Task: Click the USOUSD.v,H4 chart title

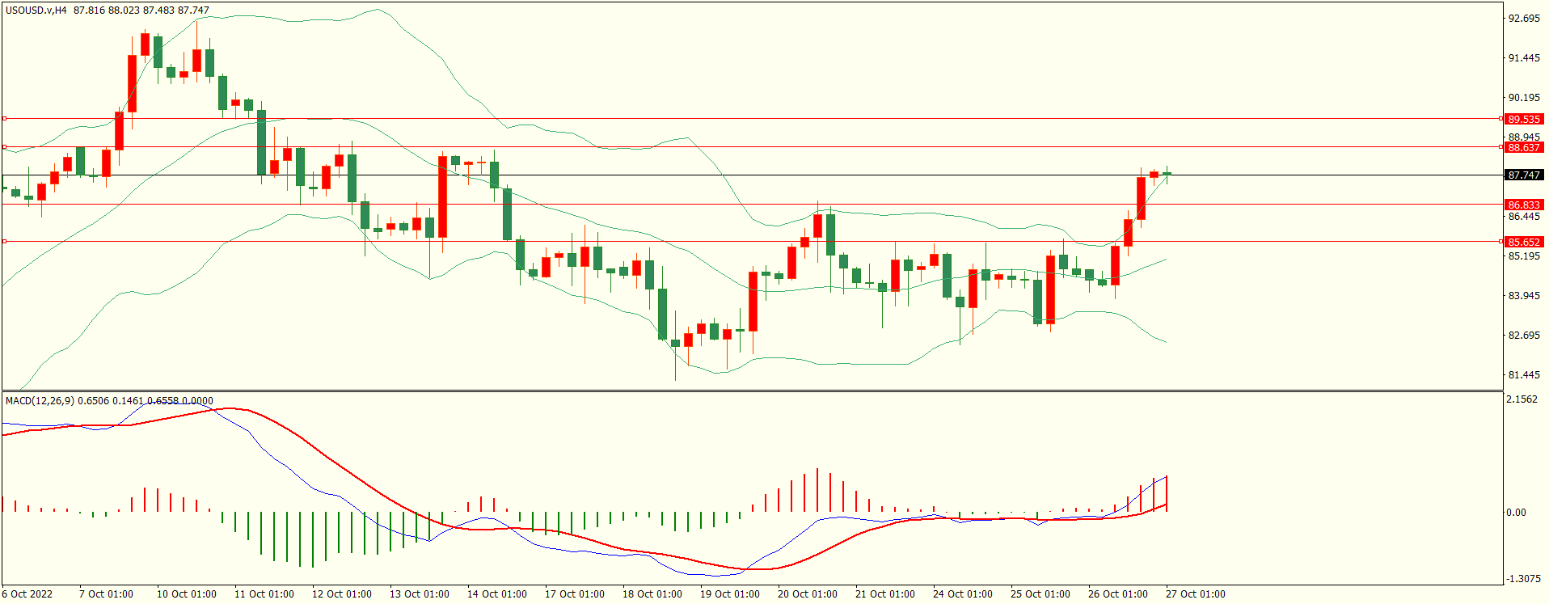Action: (36, 11)
